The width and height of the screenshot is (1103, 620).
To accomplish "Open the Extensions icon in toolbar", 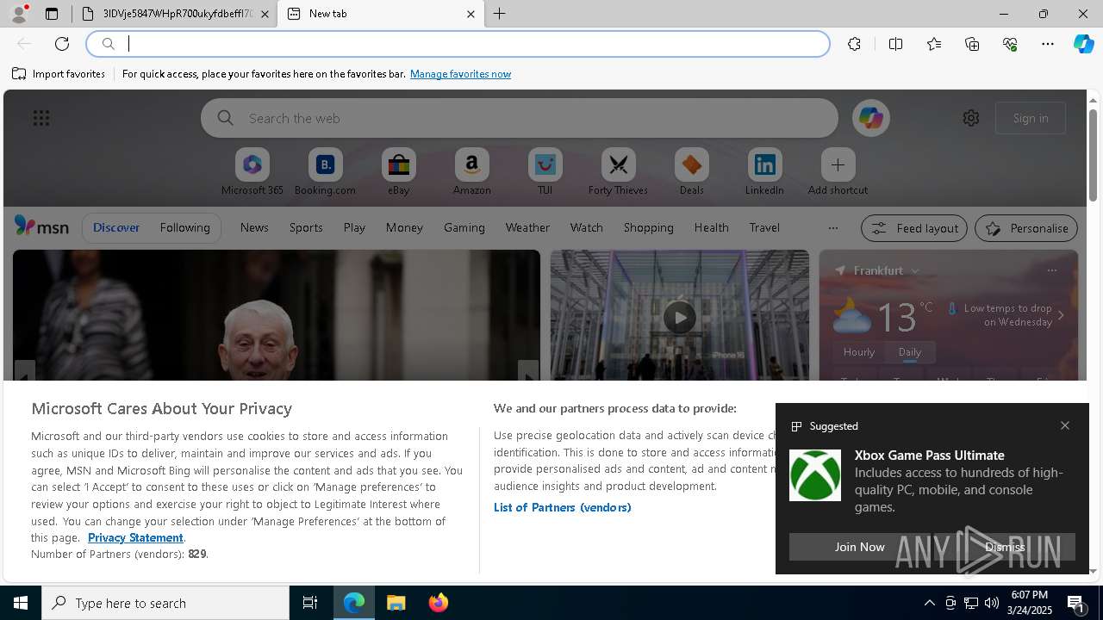I will click(x=854, y=44).
